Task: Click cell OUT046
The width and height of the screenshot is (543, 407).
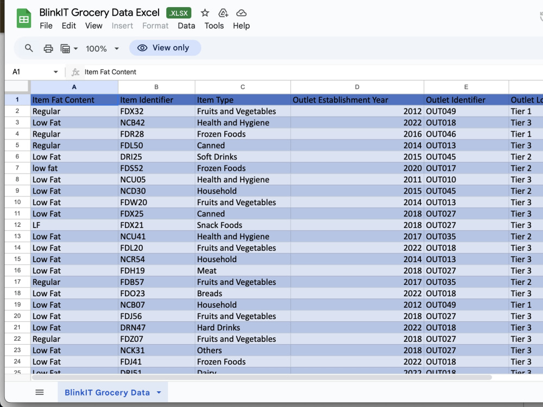Action: point(466,134)
